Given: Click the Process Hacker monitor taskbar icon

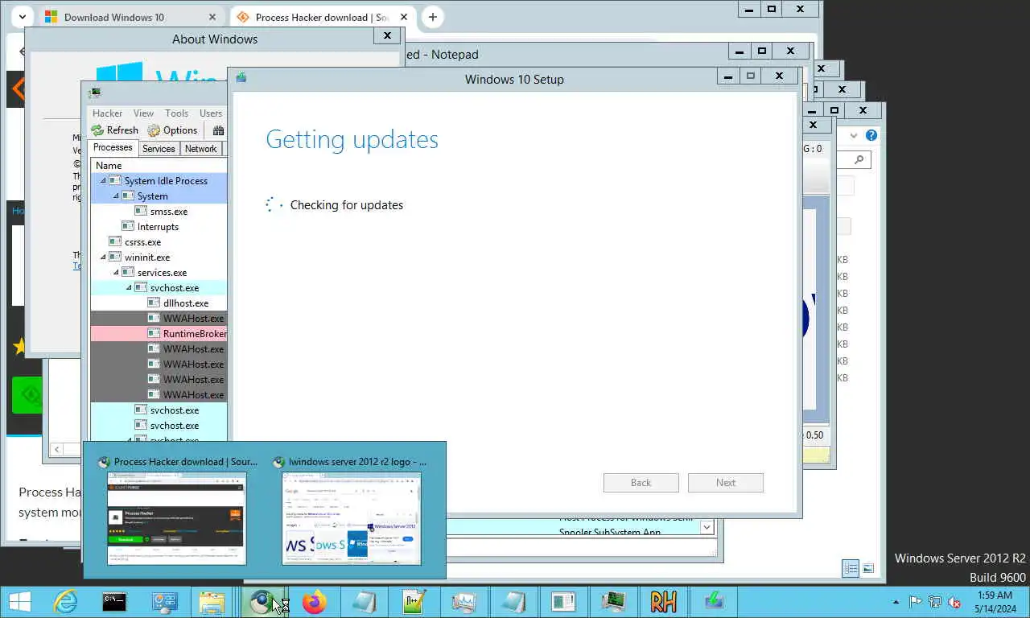Looking at the screenshot, I should tap(614, 602).
